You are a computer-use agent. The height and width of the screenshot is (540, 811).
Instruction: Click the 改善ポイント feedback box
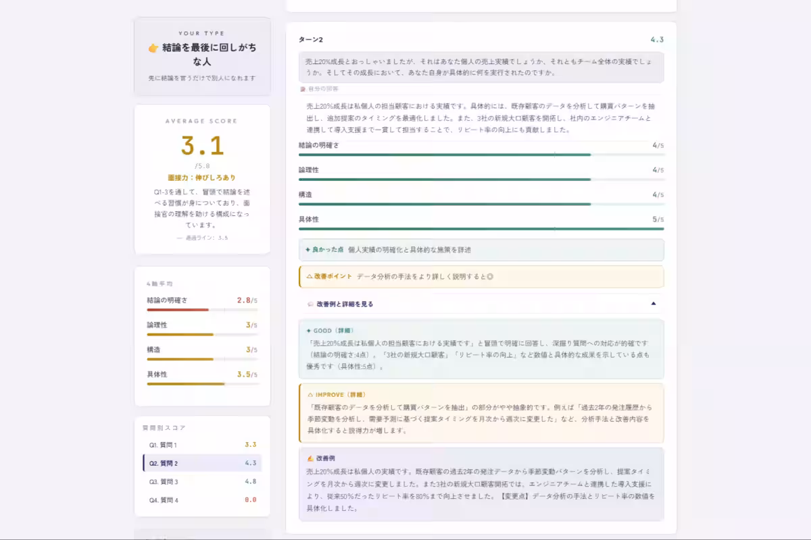(481, 277)
